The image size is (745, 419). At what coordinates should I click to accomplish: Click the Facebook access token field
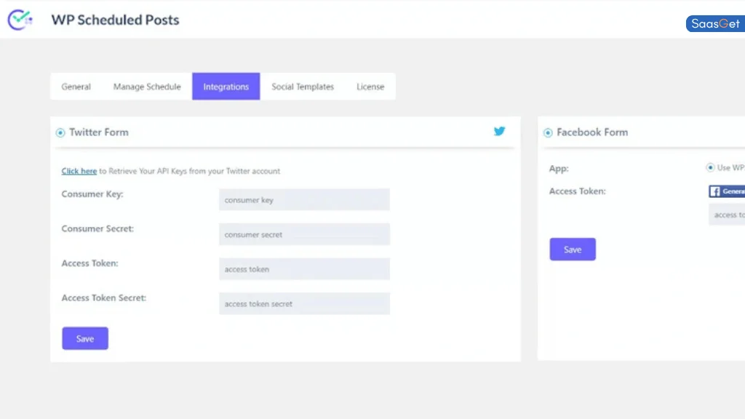point(727,215)
